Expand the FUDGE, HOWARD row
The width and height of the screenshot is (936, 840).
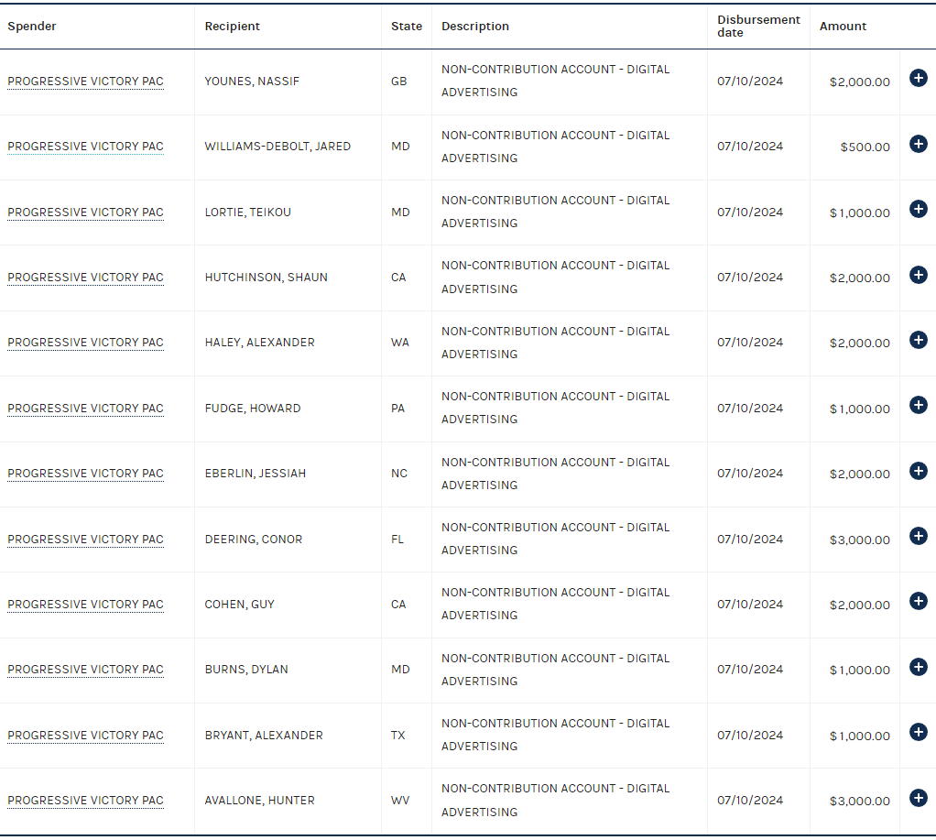918,405
